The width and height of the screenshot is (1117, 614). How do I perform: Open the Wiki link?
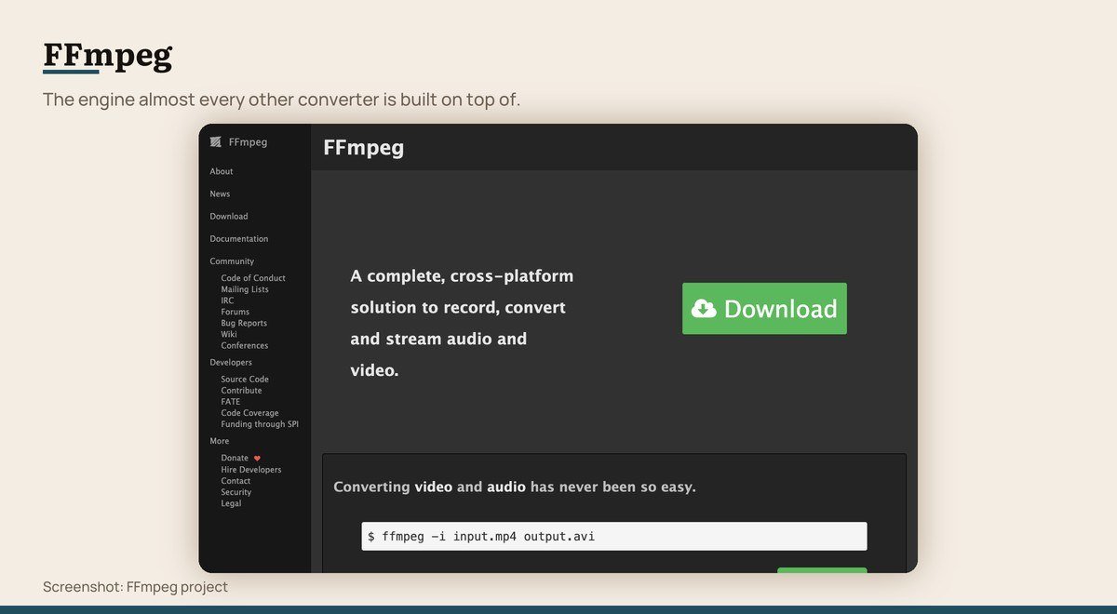229,334
